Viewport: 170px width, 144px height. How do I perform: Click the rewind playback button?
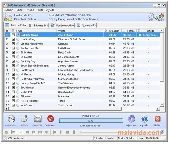[27, 132]
